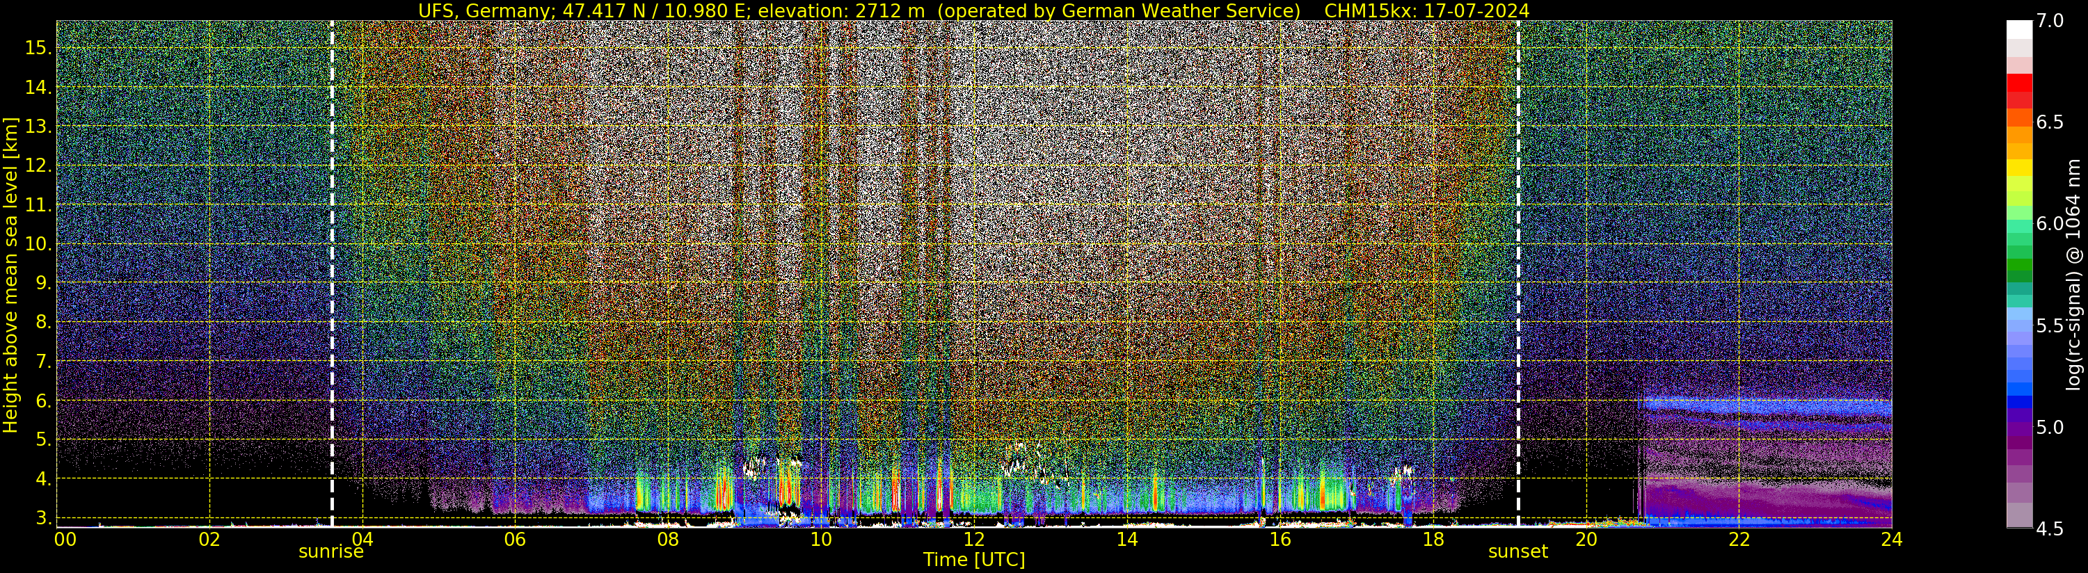Click the colorbar value '4.5'
The height and width of the screenshot is (573, 2088).
(2049, 528)
